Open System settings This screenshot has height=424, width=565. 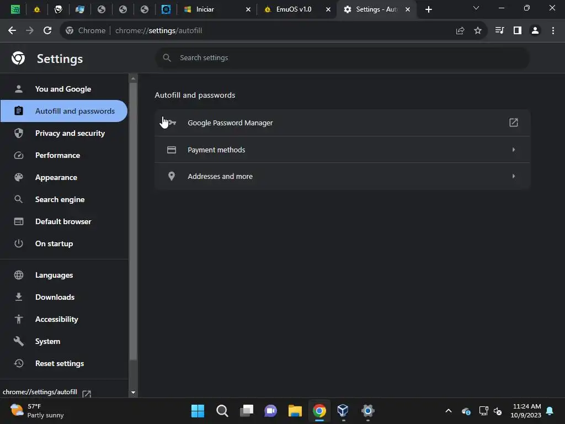[x=64, y=341]
